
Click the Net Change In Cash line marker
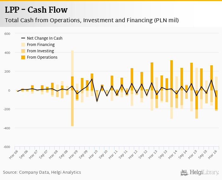[x=23, y=38]
